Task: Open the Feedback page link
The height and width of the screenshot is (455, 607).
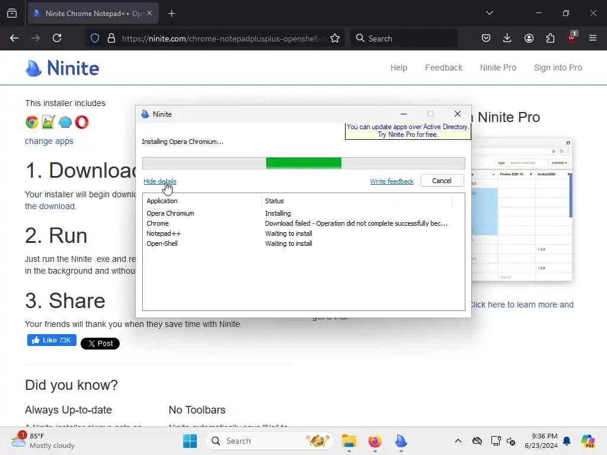Action: pos(443,68)
